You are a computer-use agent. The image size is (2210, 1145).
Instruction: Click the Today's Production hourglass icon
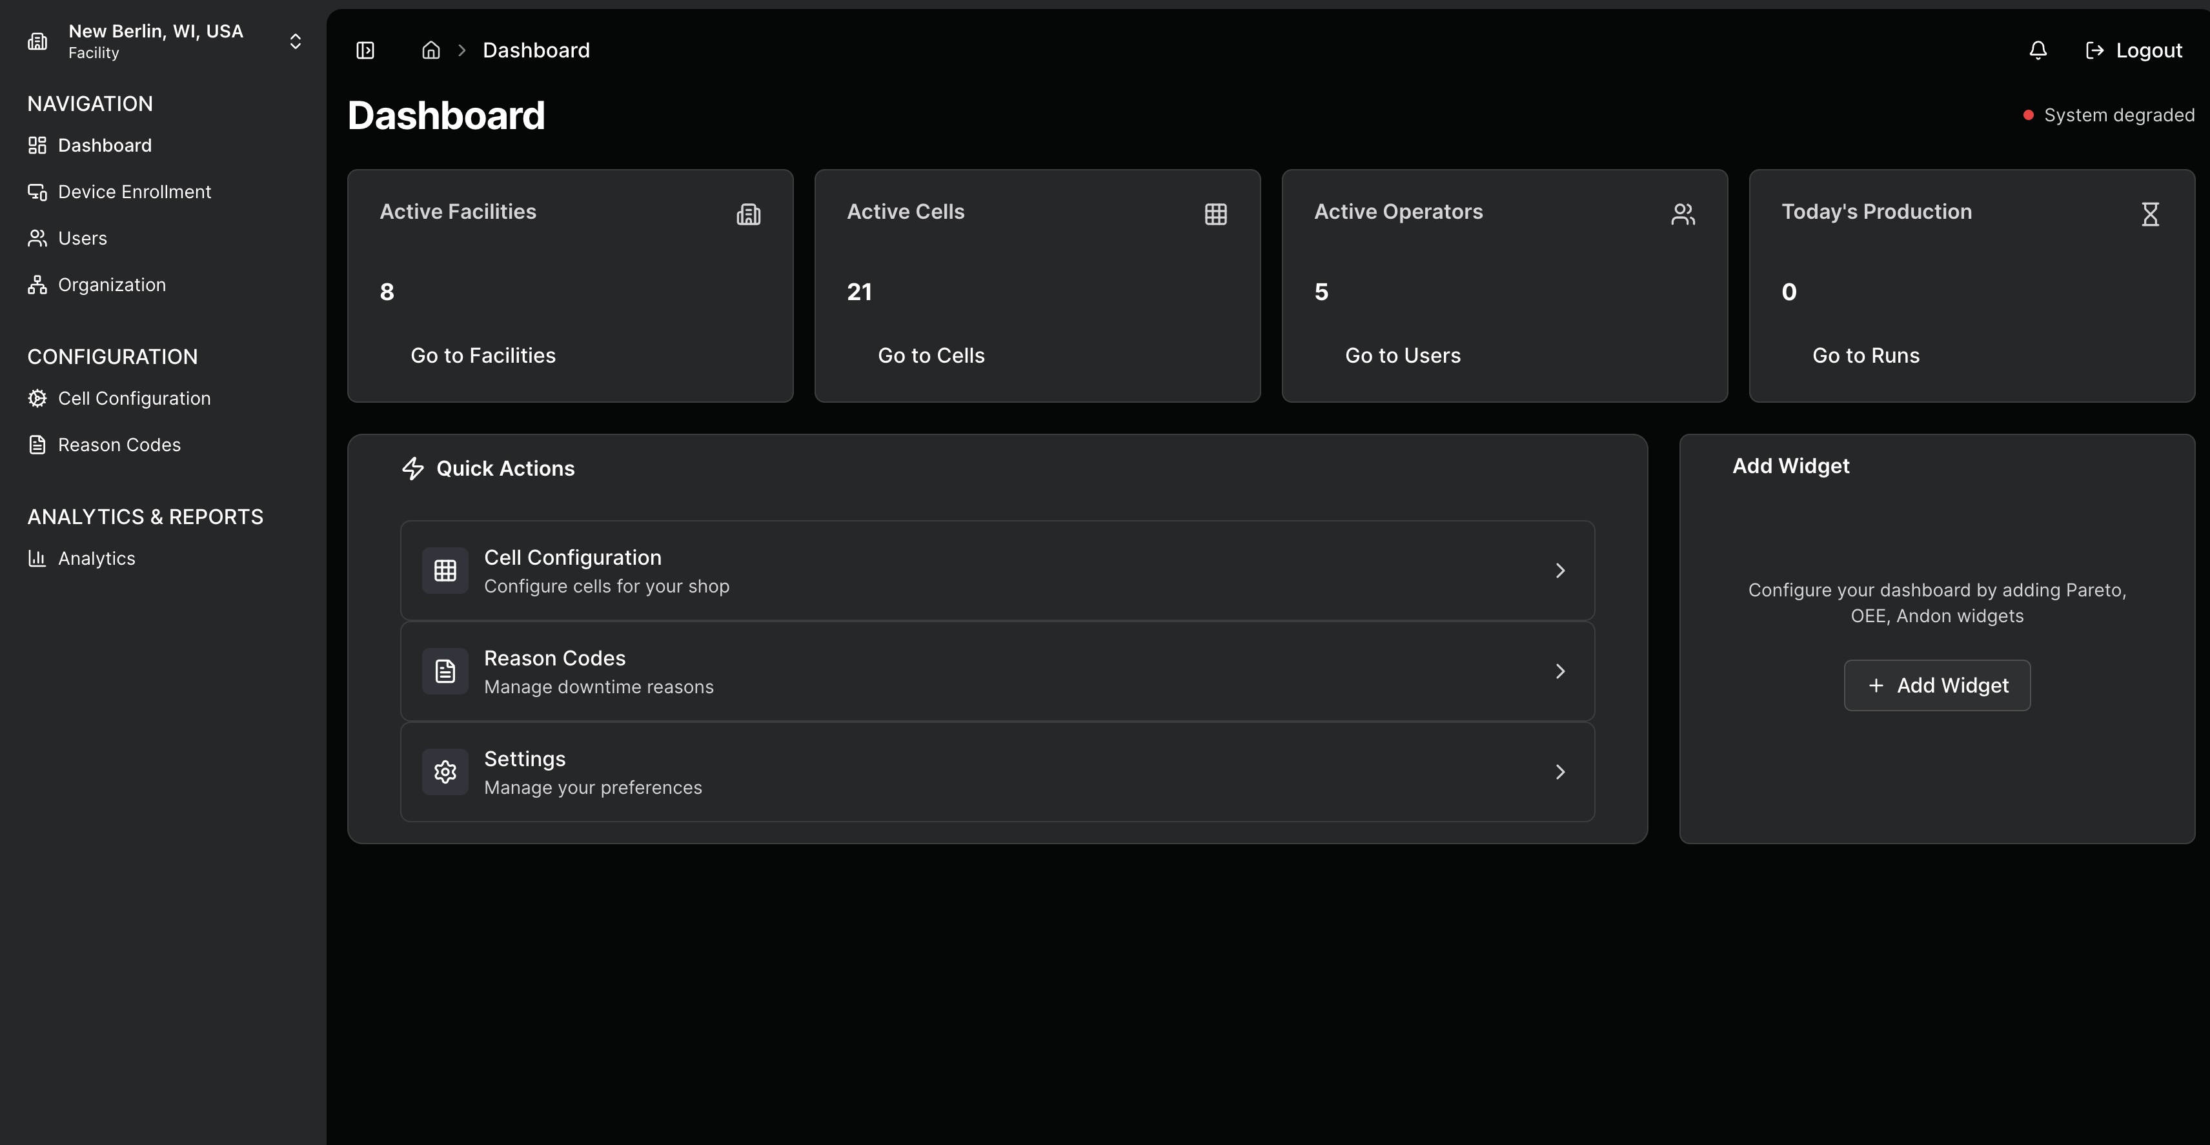pos(2149,214)
